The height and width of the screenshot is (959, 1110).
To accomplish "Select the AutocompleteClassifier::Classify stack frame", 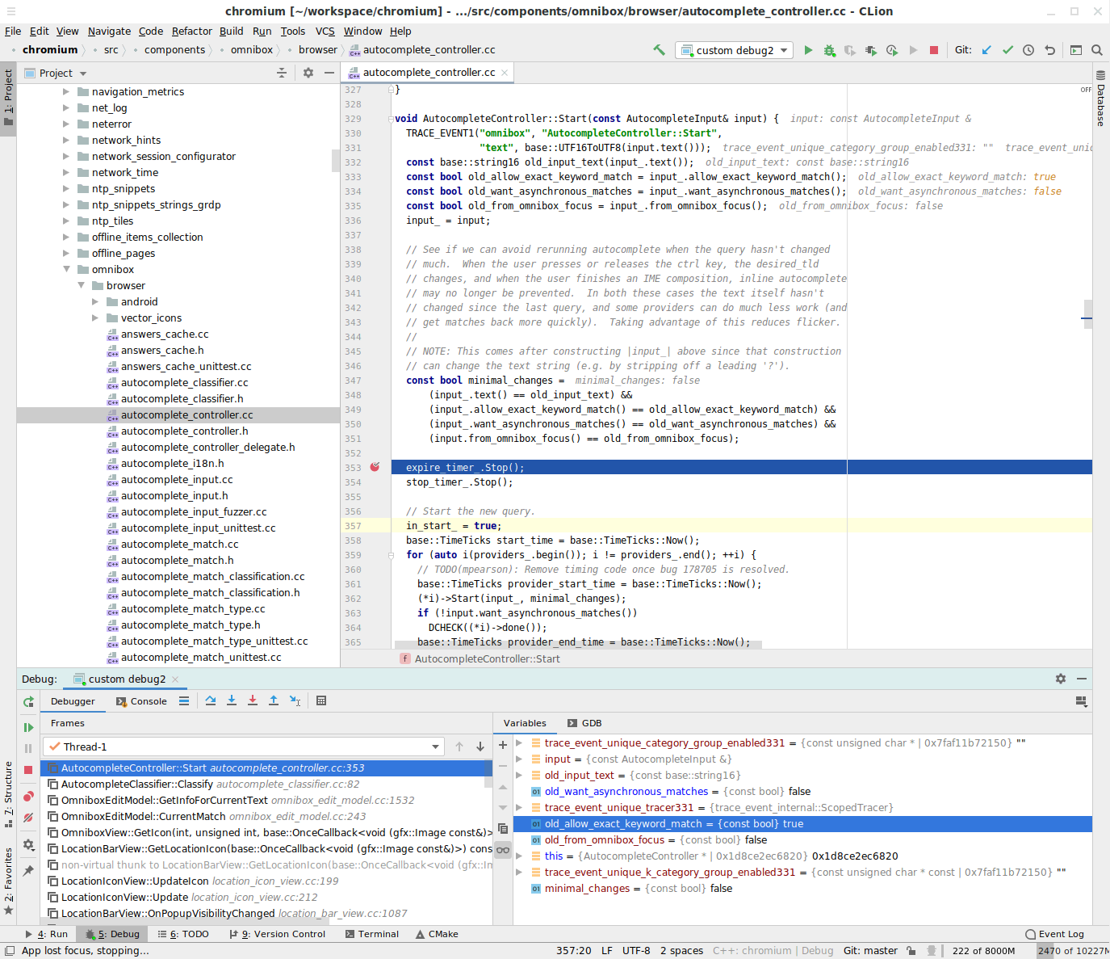I will (x=136, y=784).
